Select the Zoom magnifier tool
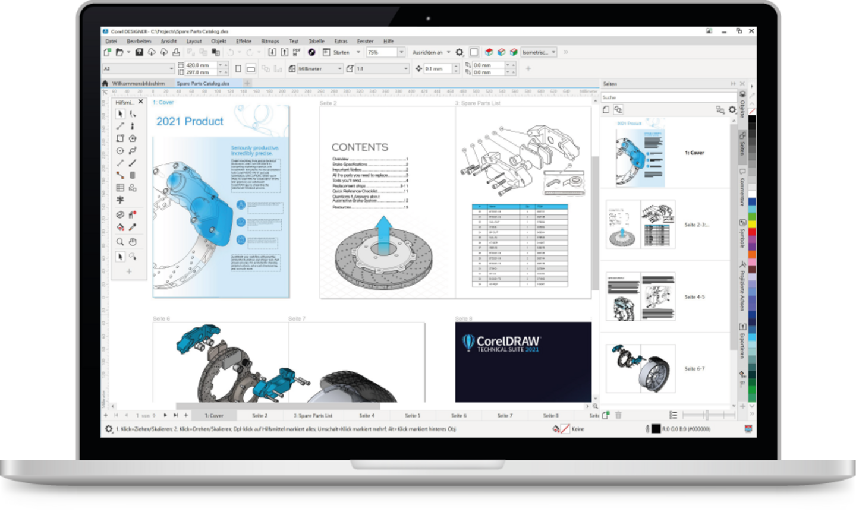Viewport: 856px width, 512px height. [x=120, y=242]
